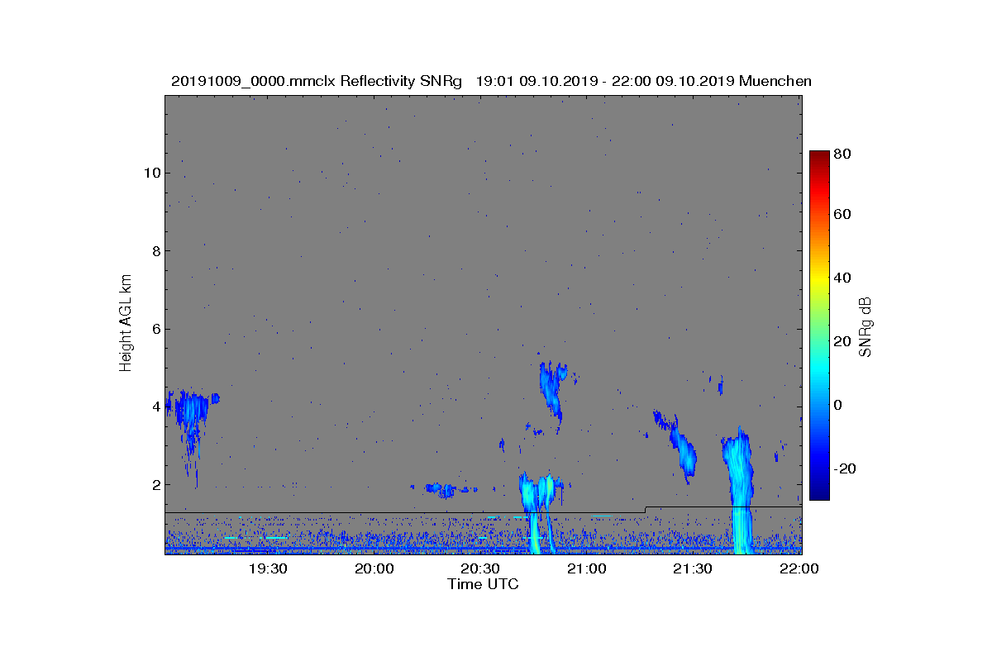Click the colorbar value '80'
This screenshot has height=661, width=992.
click(x=843, y=154)
